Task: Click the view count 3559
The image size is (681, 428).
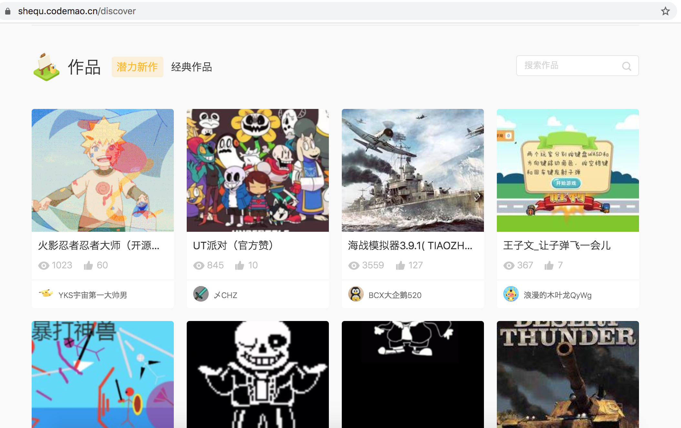Action: tap(373, 265)
